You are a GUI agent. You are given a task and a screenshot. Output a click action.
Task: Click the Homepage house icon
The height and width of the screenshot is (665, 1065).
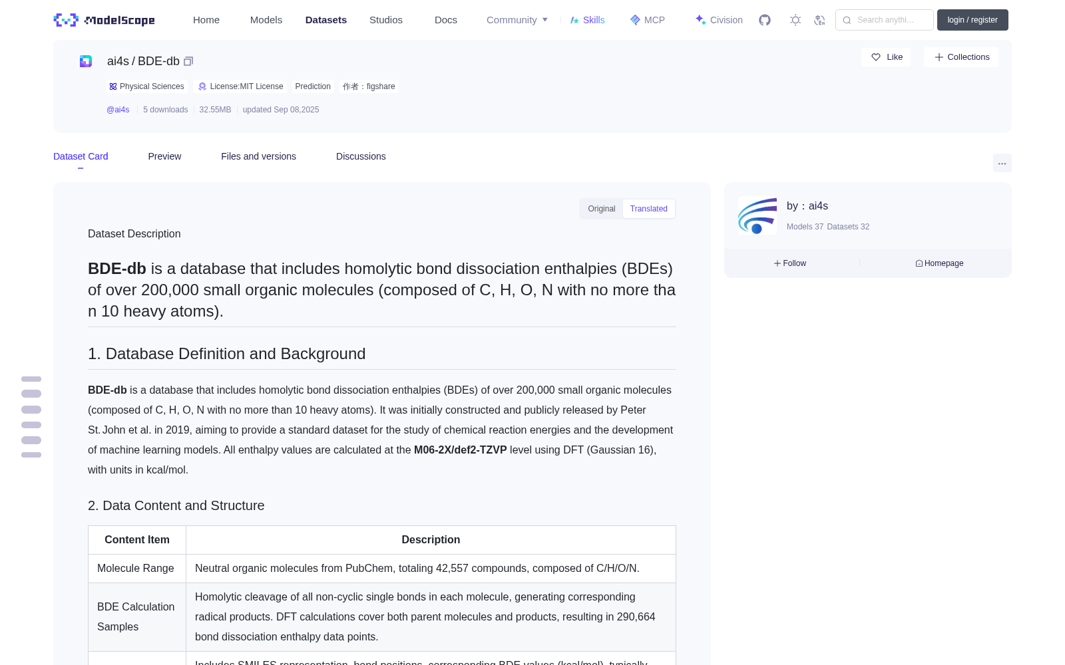(x=919, y=263)
